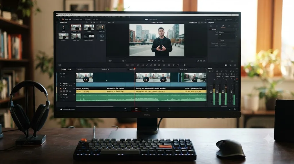Viewport: 294px width, 164px height.
Task: Open the second dropdown below viewer left side
Action: pos(124,61)
